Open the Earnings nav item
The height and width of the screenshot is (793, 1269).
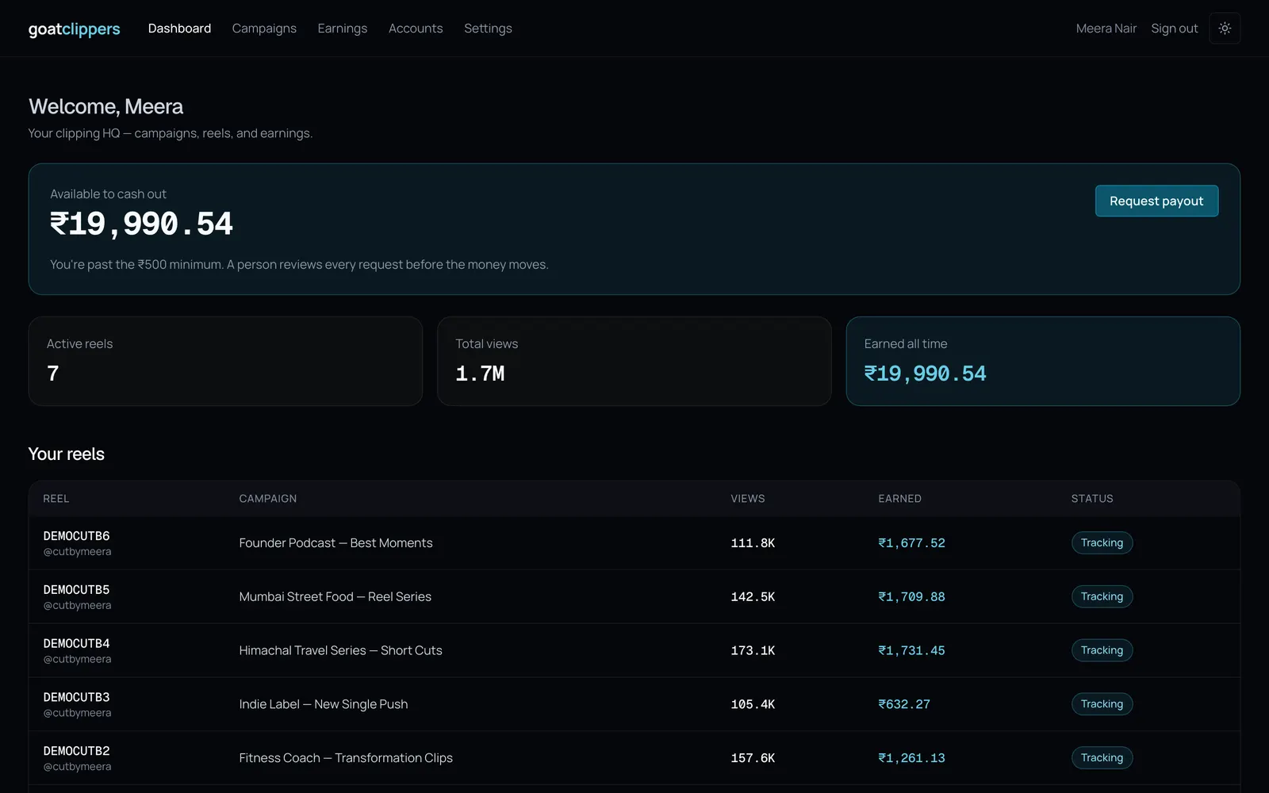pos(343,29)
